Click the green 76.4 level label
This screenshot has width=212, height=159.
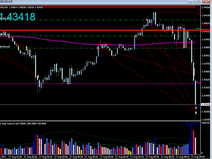pos(198,29)
